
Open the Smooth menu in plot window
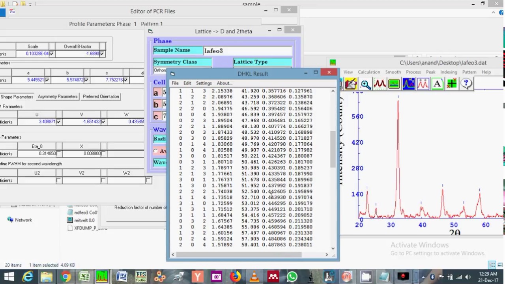[x=393, y=72]
